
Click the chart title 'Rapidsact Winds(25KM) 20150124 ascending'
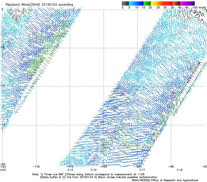pos(39,4)
